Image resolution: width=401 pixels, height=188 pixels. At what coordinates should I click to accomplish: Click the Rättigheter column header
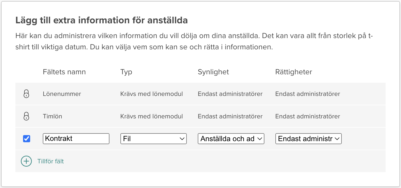[x=293, y=72]
